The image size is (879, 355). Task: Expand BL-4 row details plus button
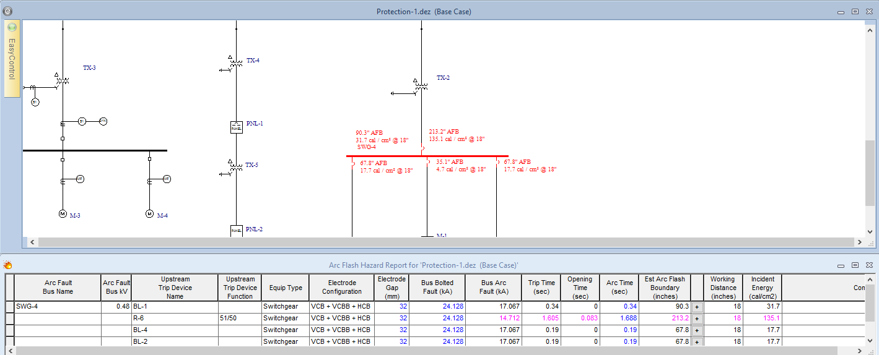696,330
